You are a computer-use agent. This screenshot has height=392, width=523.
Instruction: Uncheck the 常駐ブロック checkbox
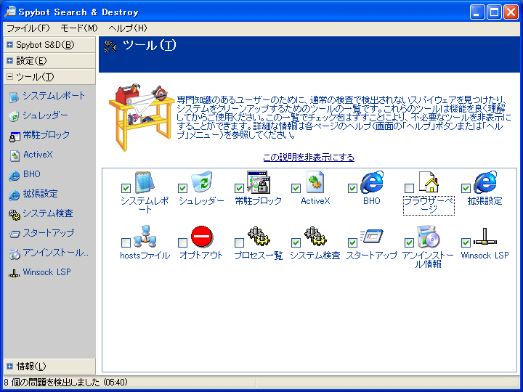click(239, 188)
